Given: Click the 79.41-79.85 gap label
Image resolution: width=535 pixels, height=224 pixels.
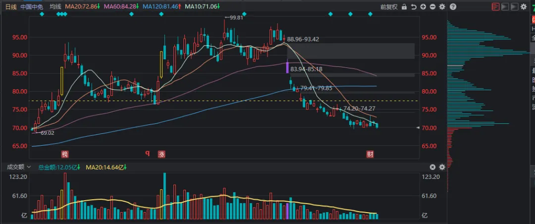Looking at the screenshot, I should point(316,88).
